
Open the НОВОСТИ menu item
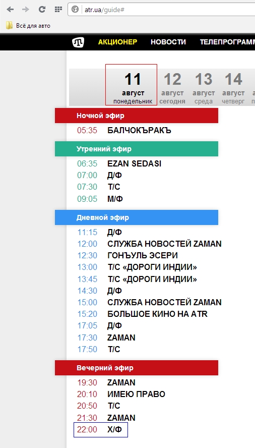[x=168, y=42]
